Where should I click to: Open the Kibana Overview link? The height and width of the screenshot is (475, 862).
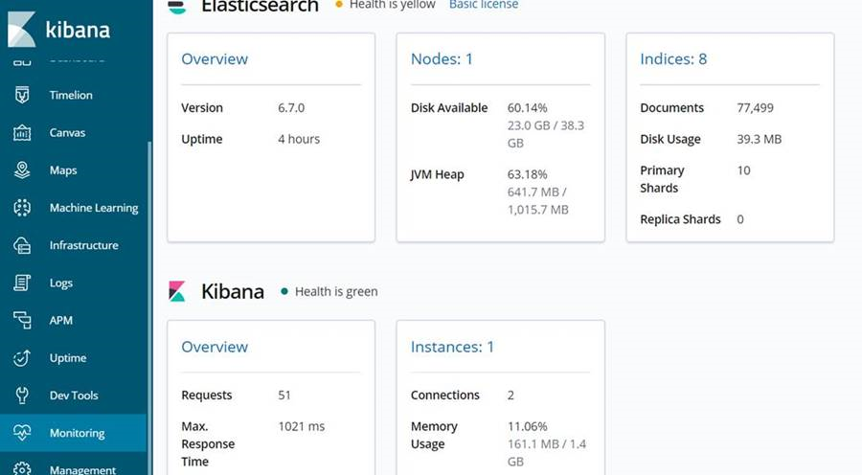[x=215, y=347]
